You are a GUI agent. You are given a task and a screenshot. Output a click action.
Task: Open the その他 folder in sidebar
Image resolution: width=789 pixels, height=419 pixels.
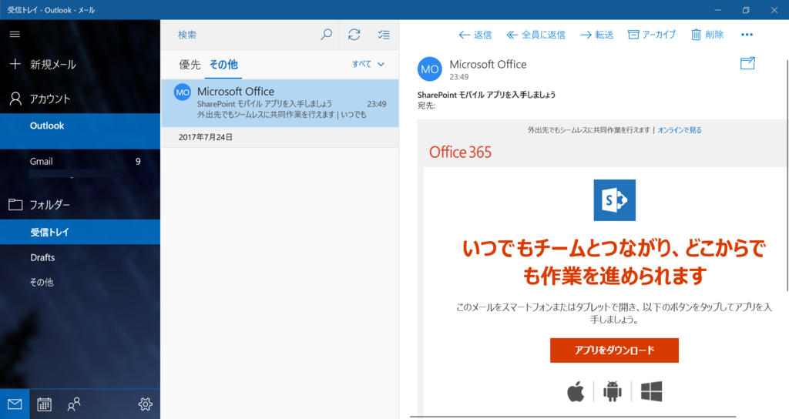[x=80, y=282]
